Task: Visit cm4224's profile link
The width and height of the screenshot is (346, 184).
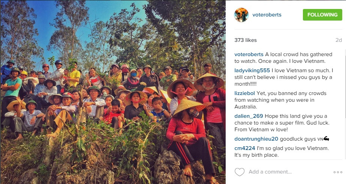Action: [x=244, y=148]
